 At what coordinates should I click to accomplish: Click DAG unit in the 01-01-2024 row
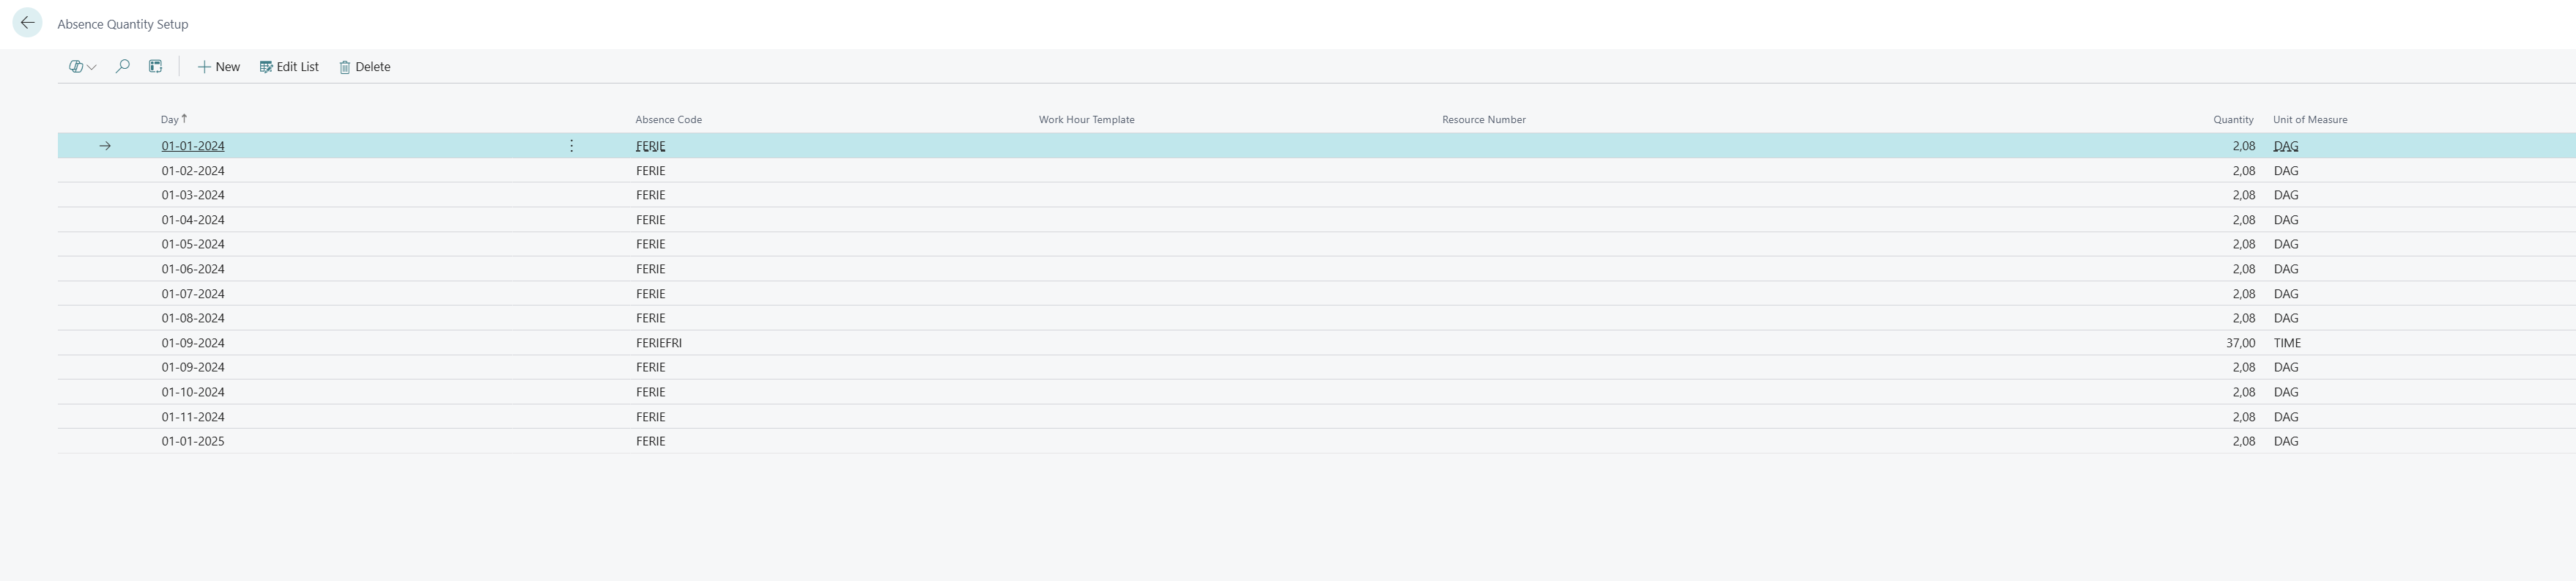pos(2286,146)
